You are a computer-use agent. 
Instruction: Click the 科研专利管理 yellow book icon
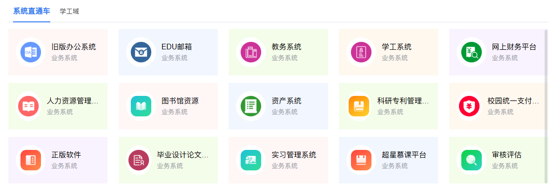coord(358,106)
